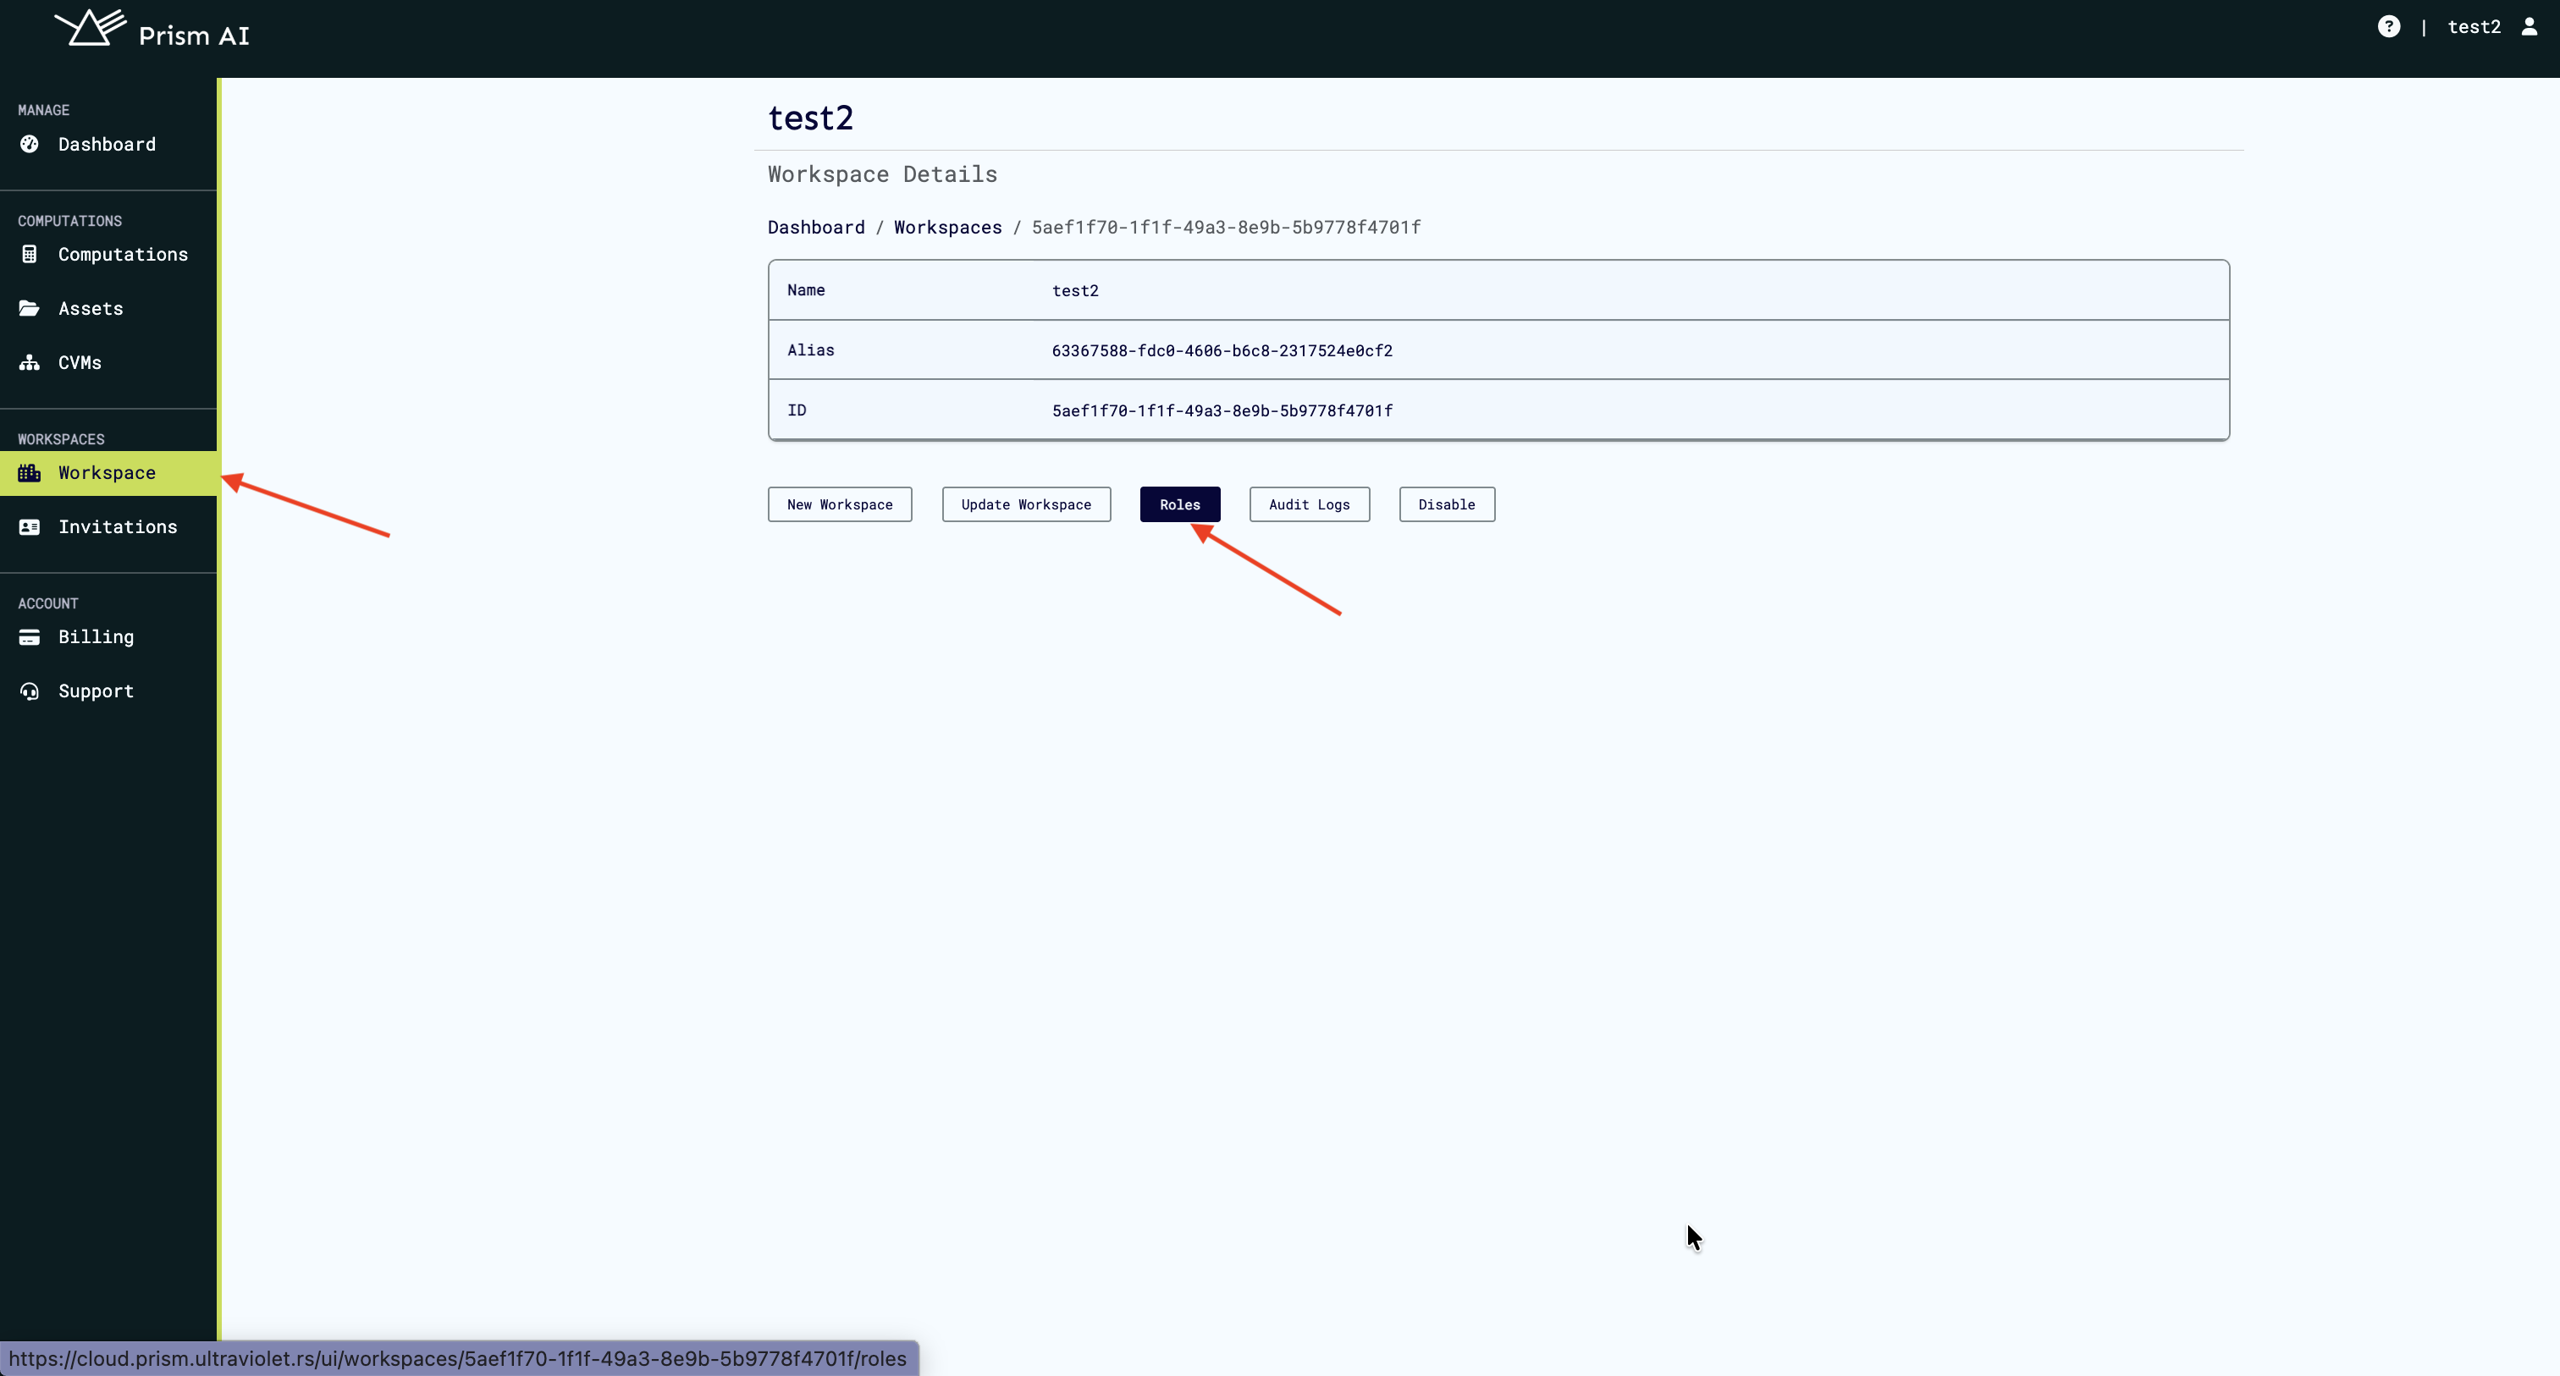Click the Support headset icon
The width and height of the screenshot is (2560, 1376).
click(30, 691)
